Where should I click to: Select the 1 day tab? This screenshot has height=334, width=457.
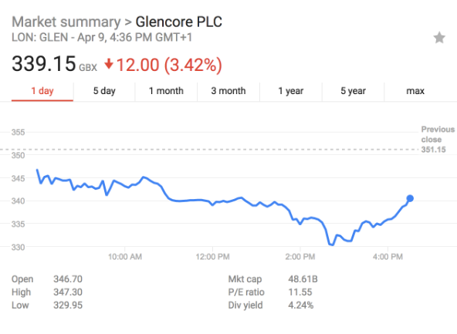click(42, 91)
